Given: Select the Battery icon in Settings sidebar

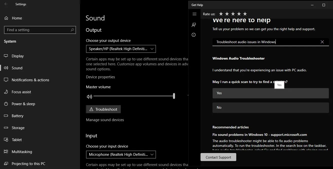Looking at the screenshot, I should pyautogui.click(x=5, y=116).
